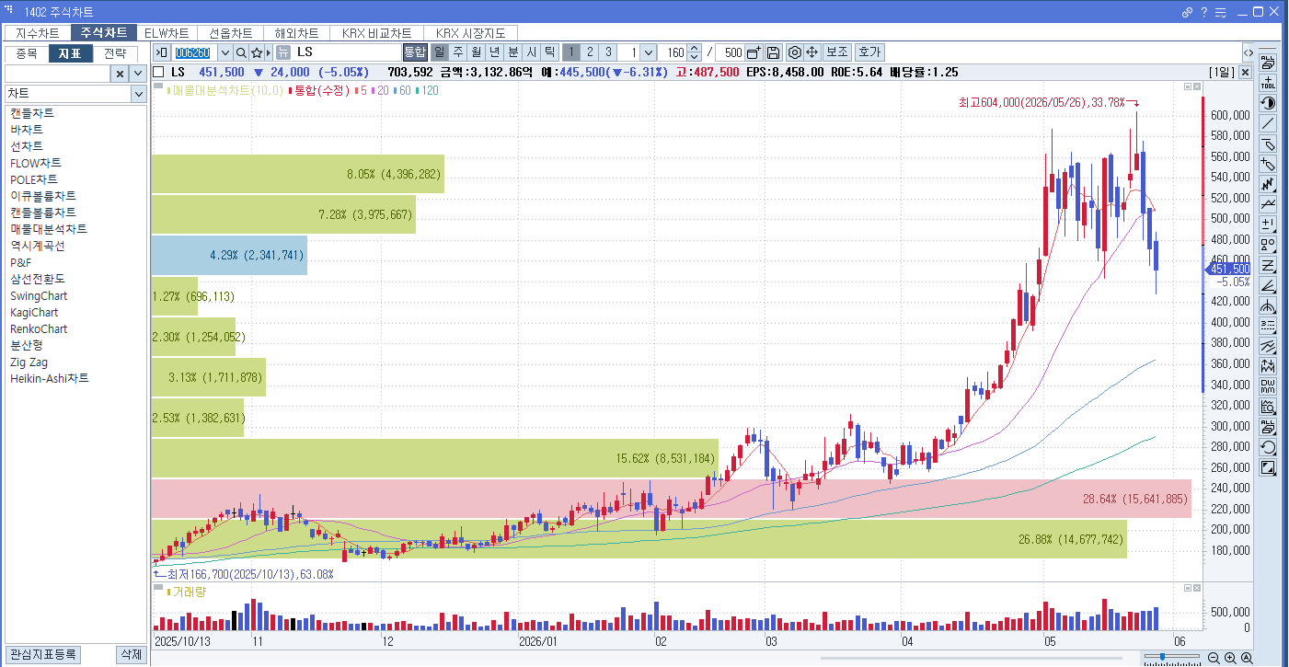Select the 주 weekly period button
This screenshot has height=667, width=1289.
coord(457,52)
